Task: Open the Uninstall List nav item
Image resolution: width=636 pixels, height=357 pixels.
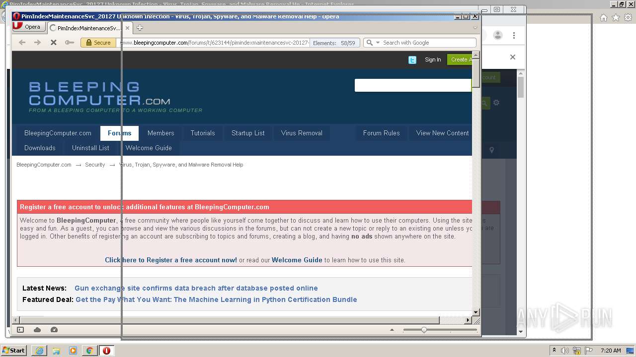Action: 90,148
